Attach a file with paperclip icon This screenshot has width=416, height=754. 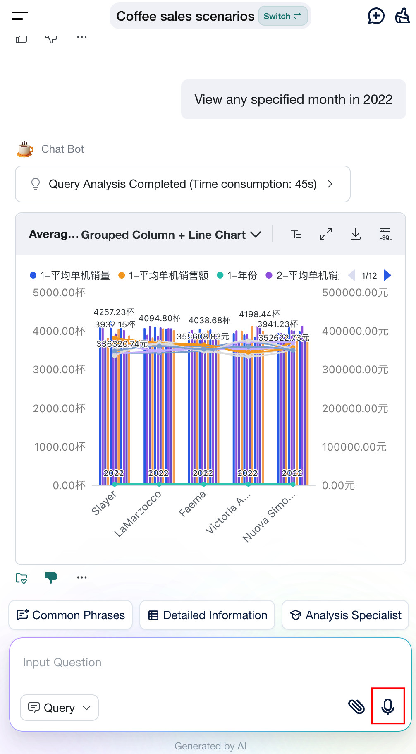(x=356, y=707)
